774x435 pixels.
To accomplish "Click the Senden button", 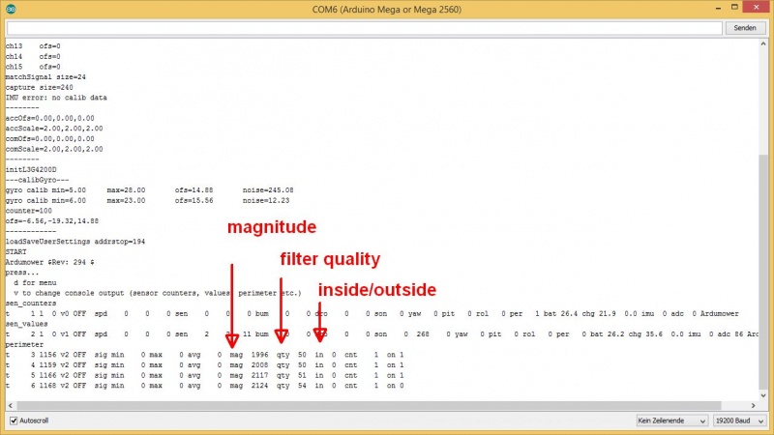I will pos(744,28).
